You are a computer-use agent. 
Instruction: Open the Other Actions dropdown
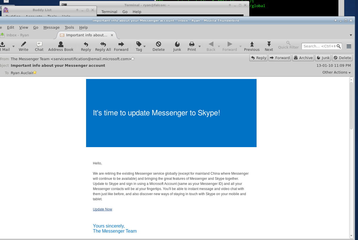point(336,72)
